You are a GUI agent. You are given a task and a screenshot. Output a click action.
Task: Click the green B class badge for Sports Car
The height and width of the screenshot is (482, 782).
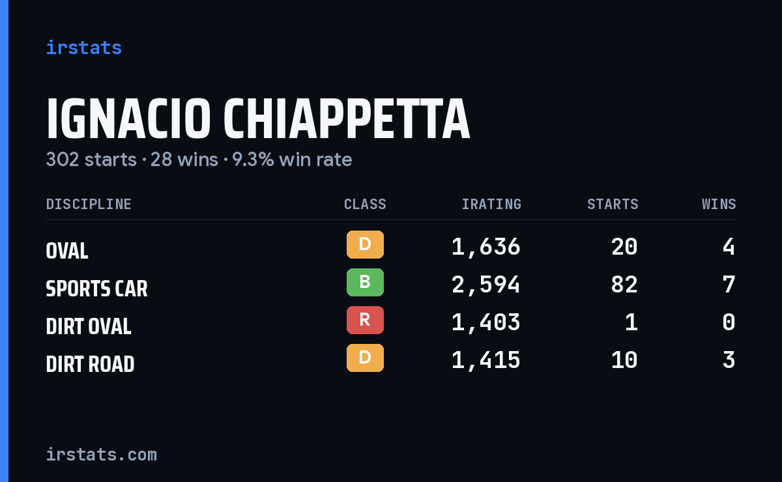(365, 282)
